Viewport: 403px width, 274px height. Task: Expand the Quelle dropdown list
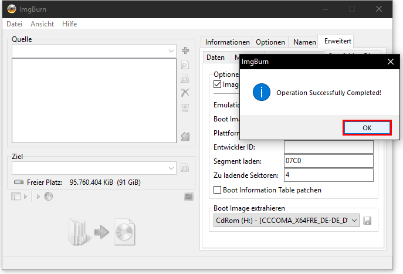pyautogui.click(x=171, y=50)
